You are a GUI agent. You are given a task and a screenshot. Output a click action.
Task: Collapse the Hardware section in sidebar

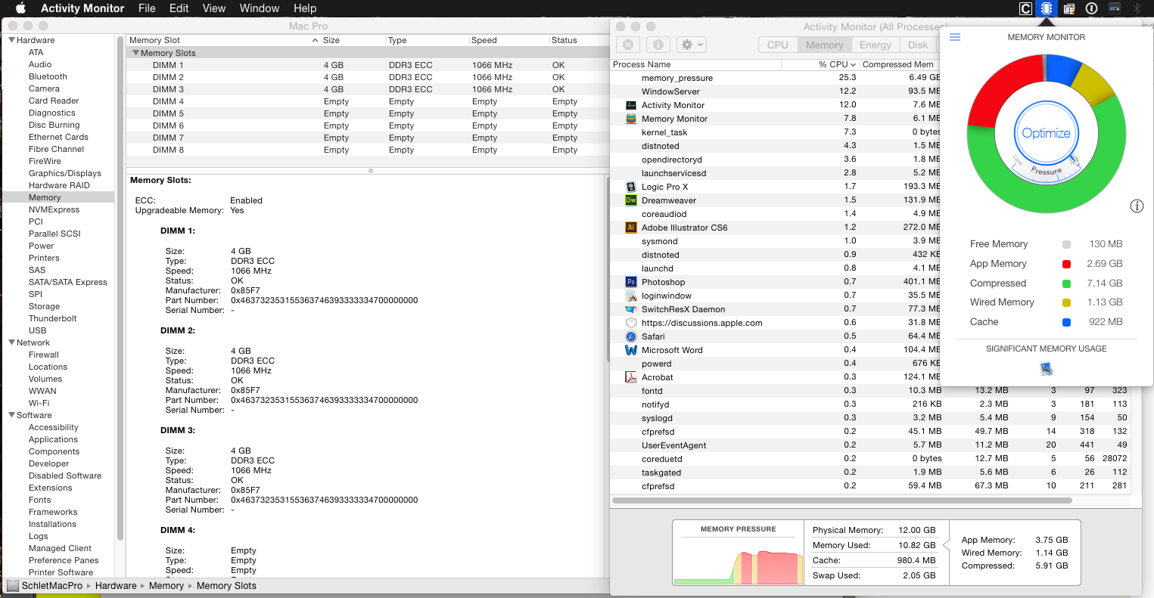[12, 40]
